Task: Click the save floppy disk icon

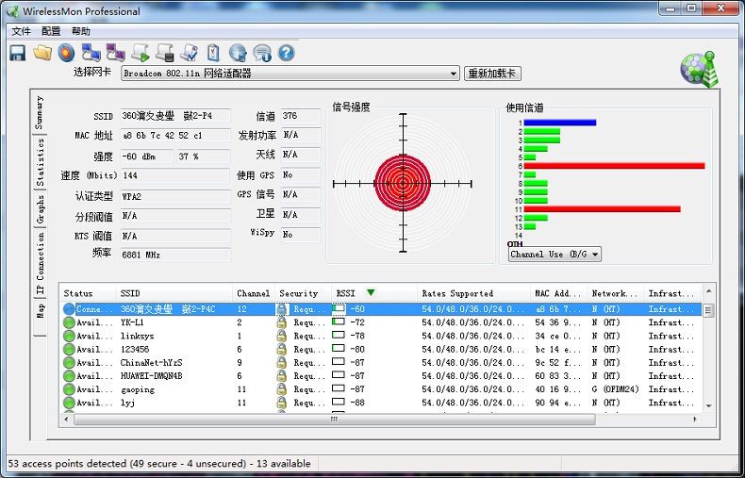Action: pos(18,53)
